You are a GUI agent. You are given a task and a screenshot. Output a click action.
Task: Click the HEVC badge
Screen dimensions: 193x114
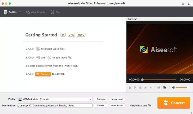81,35
